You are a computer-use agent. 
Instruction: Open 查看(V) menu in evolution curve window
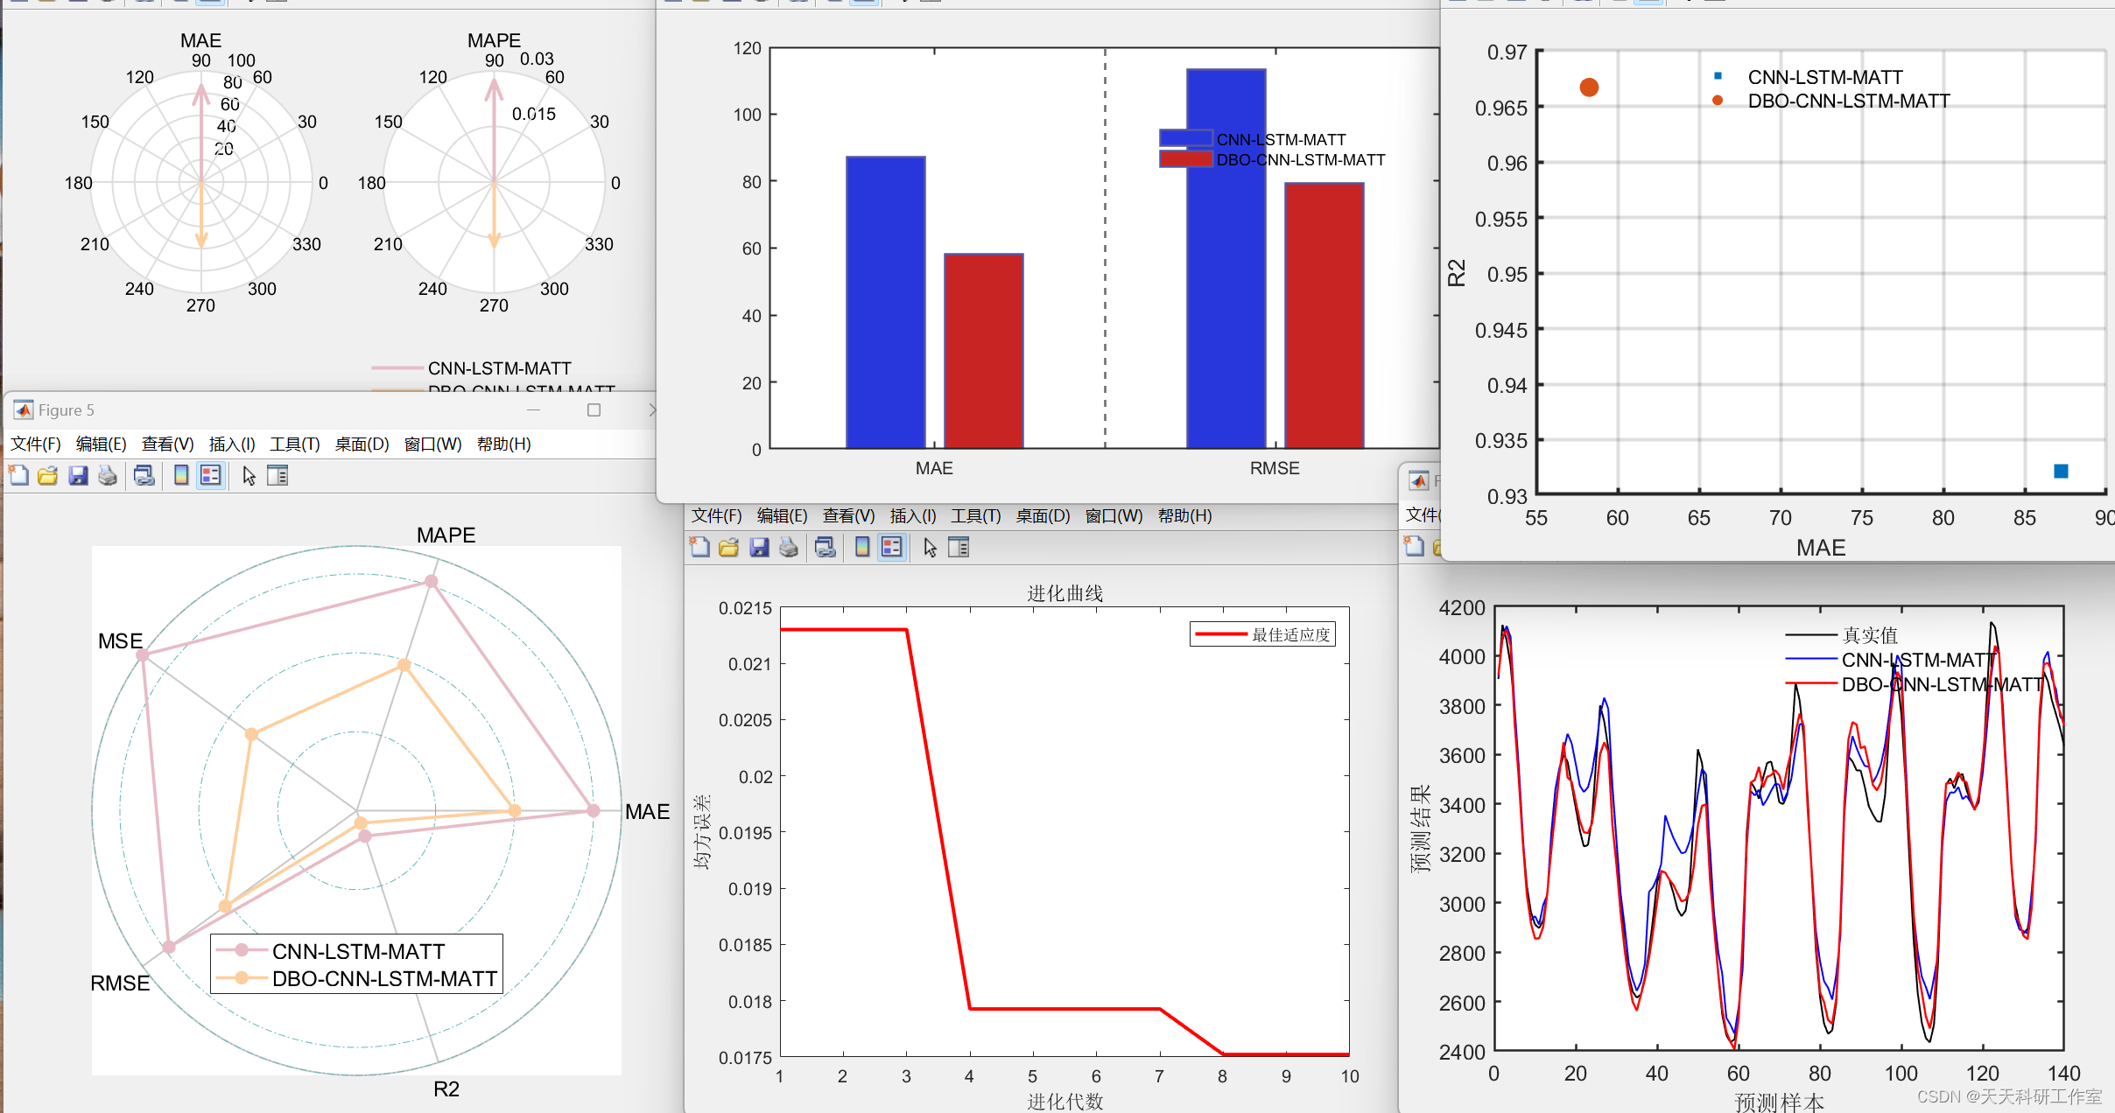coord(849,515)
